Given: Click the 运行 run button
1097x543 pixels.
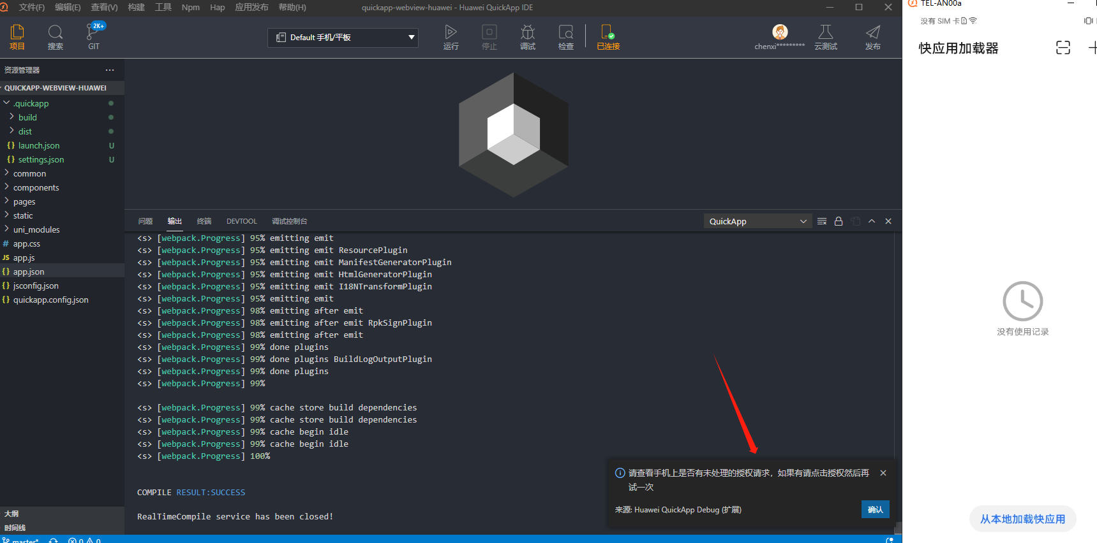Looking at the screenshot, I should tap(451, 37).
